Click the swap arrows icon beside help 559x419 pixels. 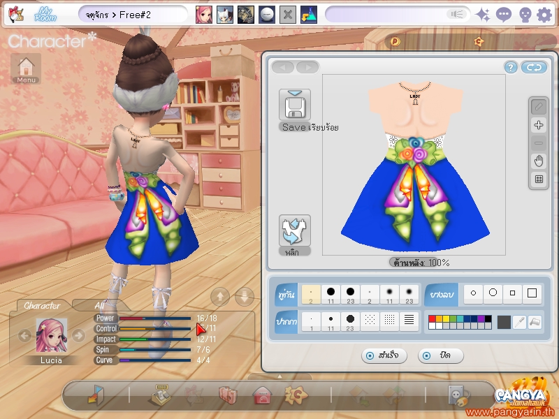[534, 67]
